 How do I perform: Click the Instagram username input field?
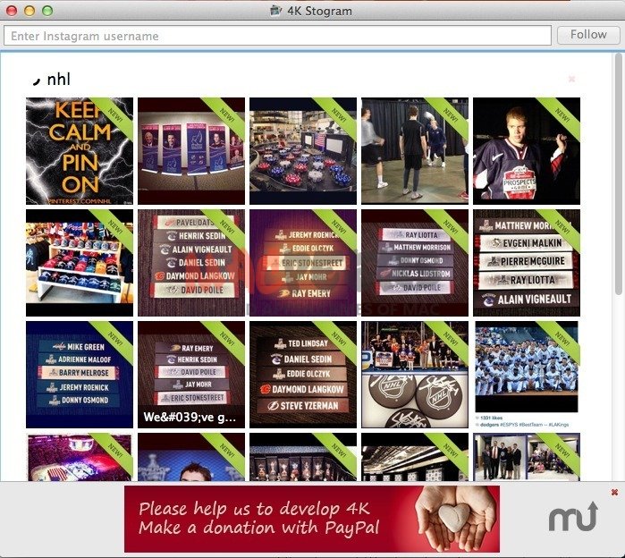[277, 36]
